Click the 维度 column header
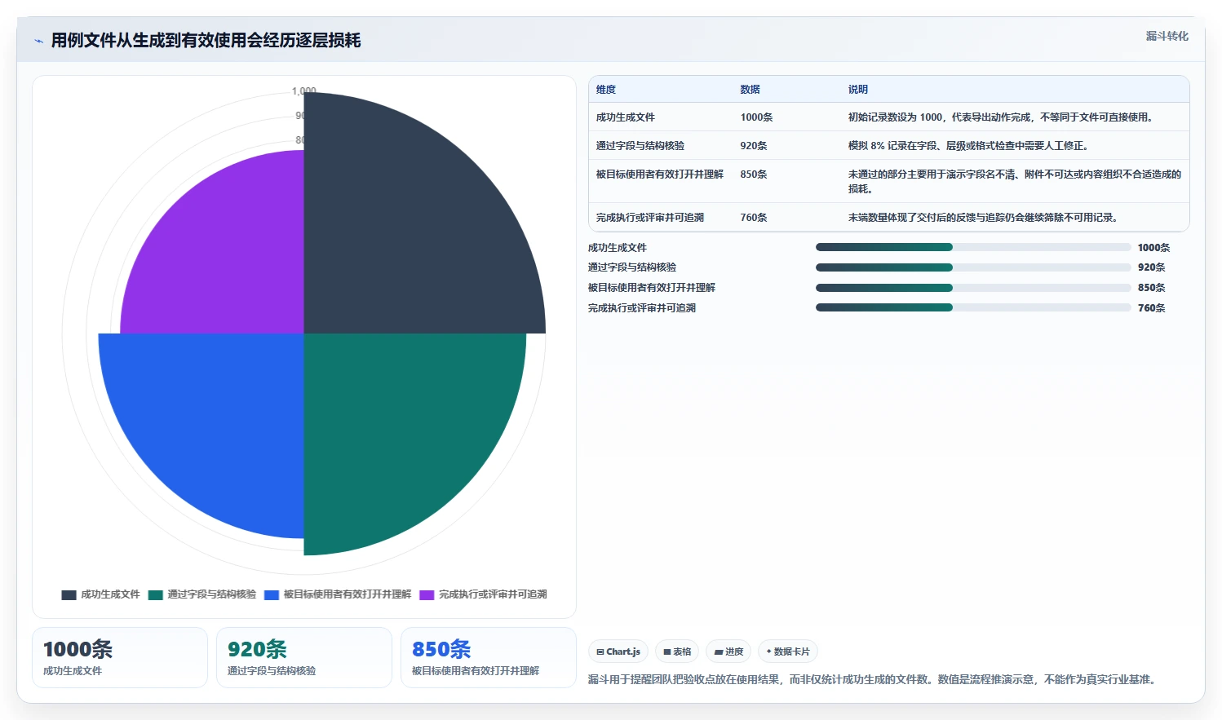This screenshot has height=720, width=1222. [605, 90]
